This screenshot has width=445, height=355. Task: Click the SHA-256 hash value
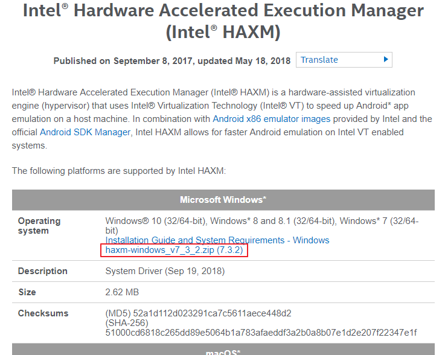pos(261,333)
